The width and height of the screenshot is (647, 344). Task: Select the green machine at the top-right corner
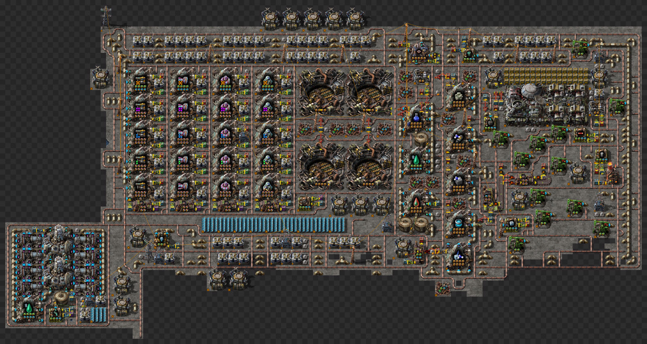(x=580, y=48)
